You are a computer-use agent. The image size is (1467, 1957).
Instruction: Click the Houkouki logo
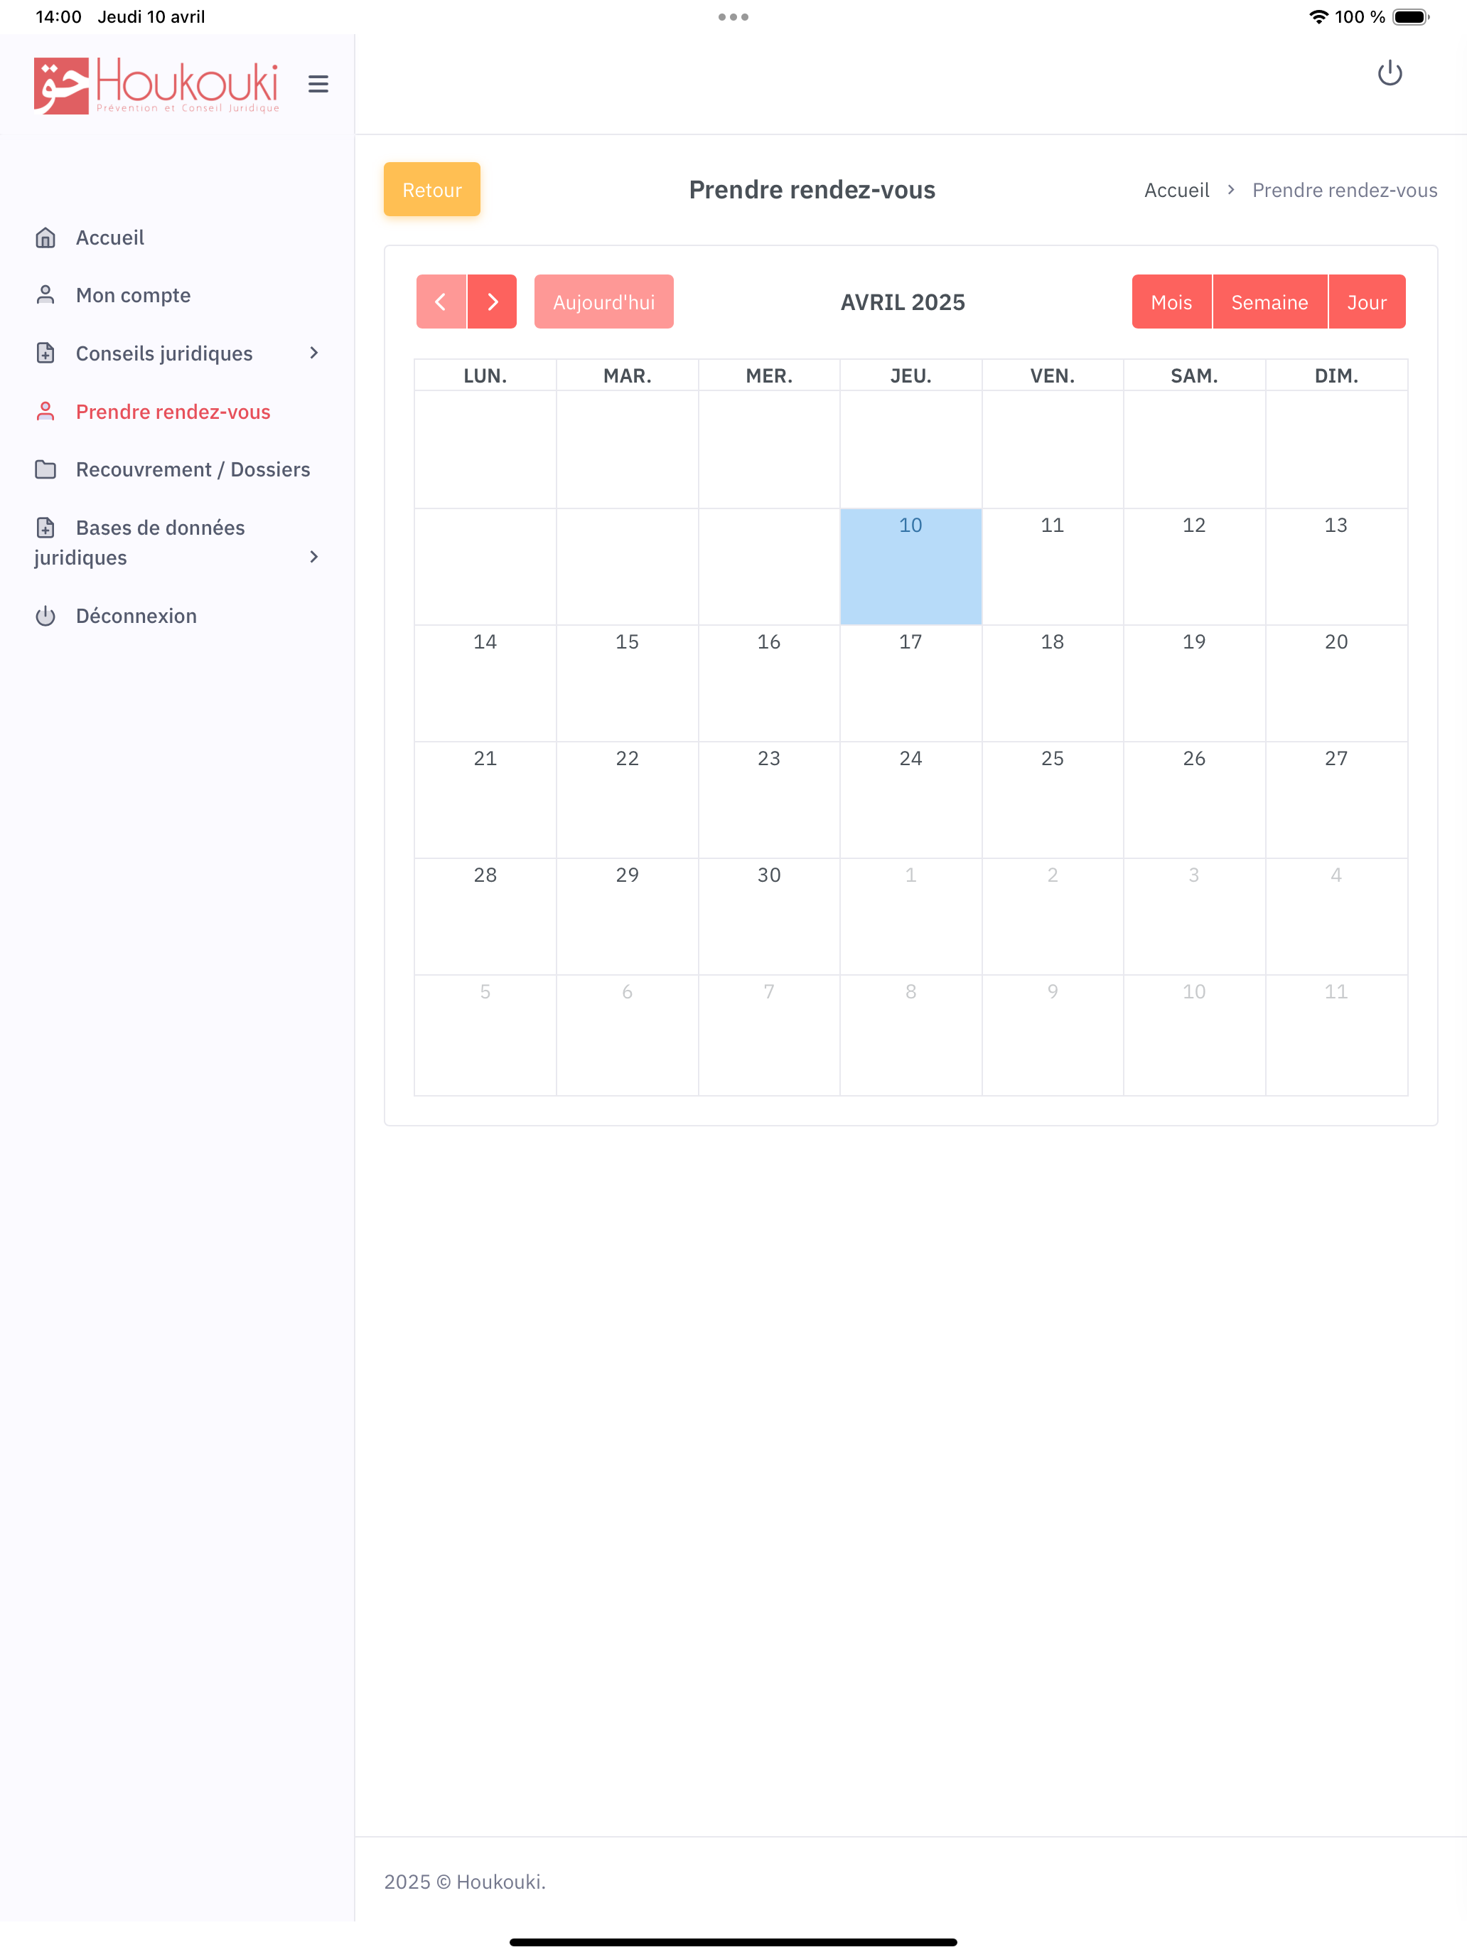point(156,85)
